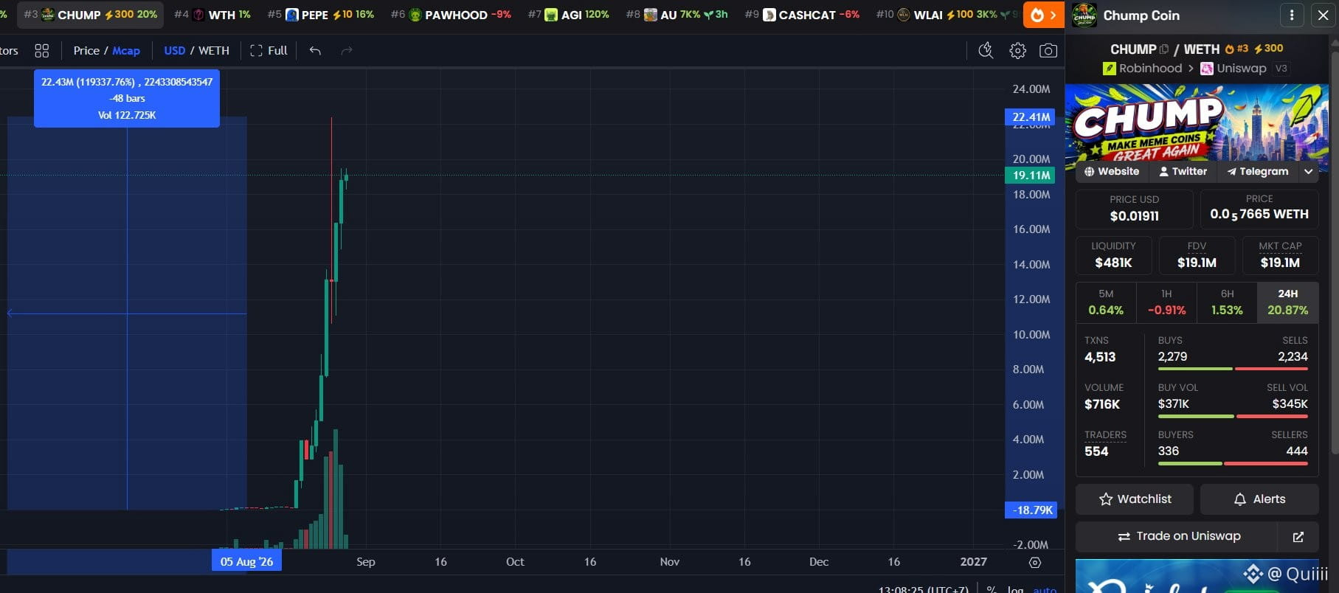
Task: Open the chart layout grid icon
Action: point(42,50)
